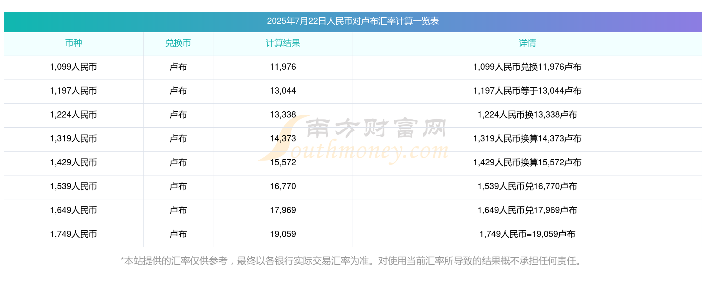
Task: Click detail 1,197人民币等于13,044卢布
Action: pyautogui.click(x=527, y=91)
